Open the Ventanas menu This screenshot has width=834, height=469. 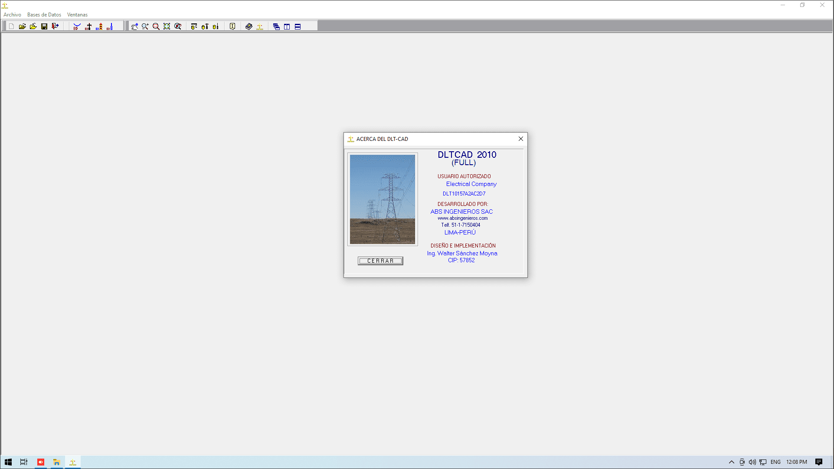coord(77,15)
